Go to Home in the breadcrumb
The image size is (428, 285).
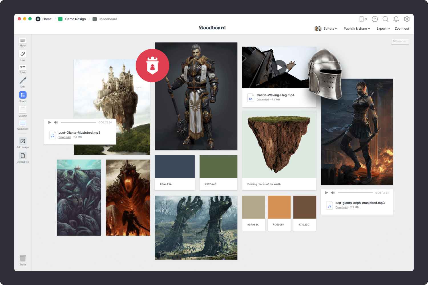(47, 19)
